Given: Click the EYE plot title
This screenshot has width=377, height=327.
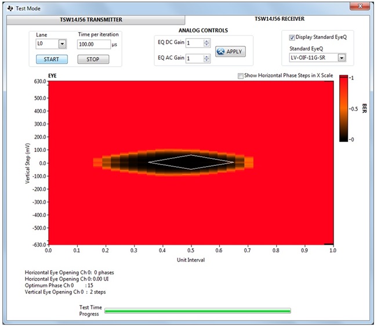Looking at the screenshot, I should [x=52, y=76].
